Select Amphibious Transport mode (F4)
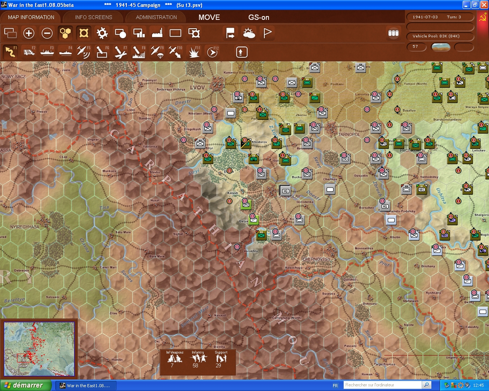Viewport: 489px width, 391px height. coord(65,52)
